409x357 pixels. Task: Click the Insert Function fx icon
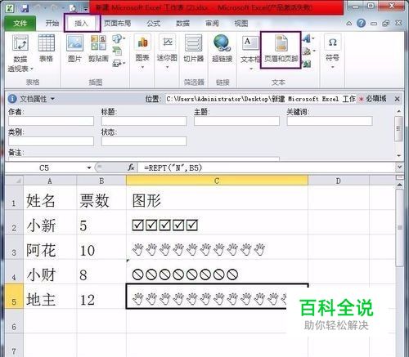click(131, 167)
